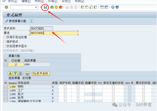The width and height of the screenshot is (157, 111).
Task: Check 要求的字段 for the 批号 row
Action: [x=143, y=98]
